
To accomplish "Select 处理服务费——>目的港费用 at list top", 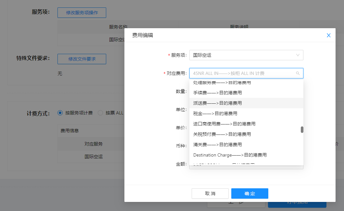I will point(222,83).
